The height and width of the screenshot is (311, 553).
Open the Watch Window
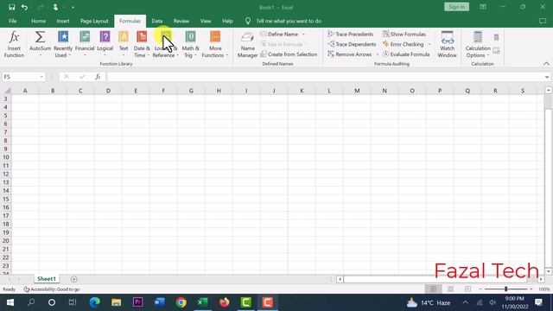[x=448, y=44]
